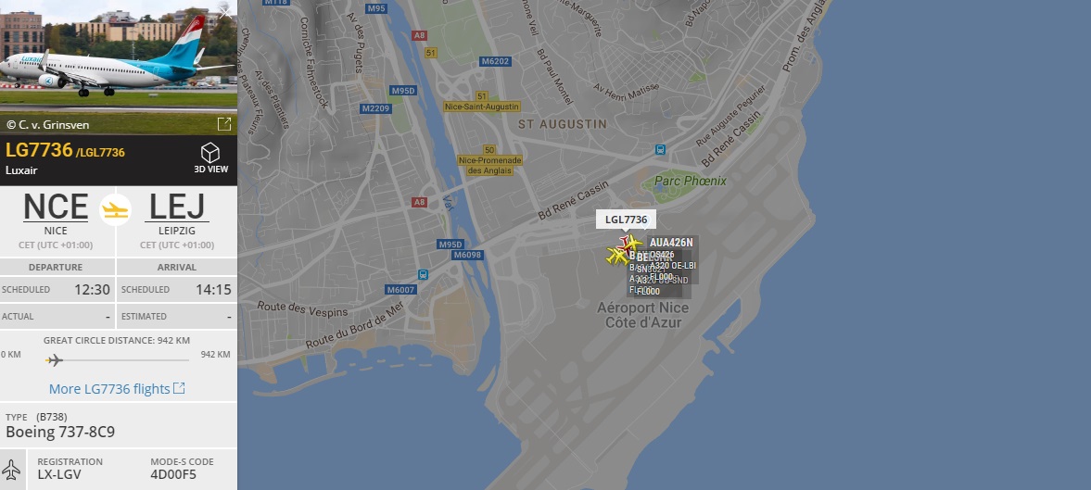Select the red aircraft on the map
This screenshot has height=490, width=1091.
click(x=625, y=243)
